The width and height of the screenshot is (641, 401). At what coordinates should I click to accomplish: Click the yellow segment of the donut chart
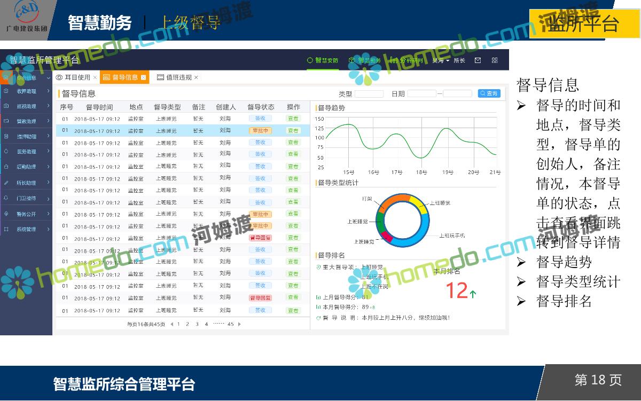420,205
